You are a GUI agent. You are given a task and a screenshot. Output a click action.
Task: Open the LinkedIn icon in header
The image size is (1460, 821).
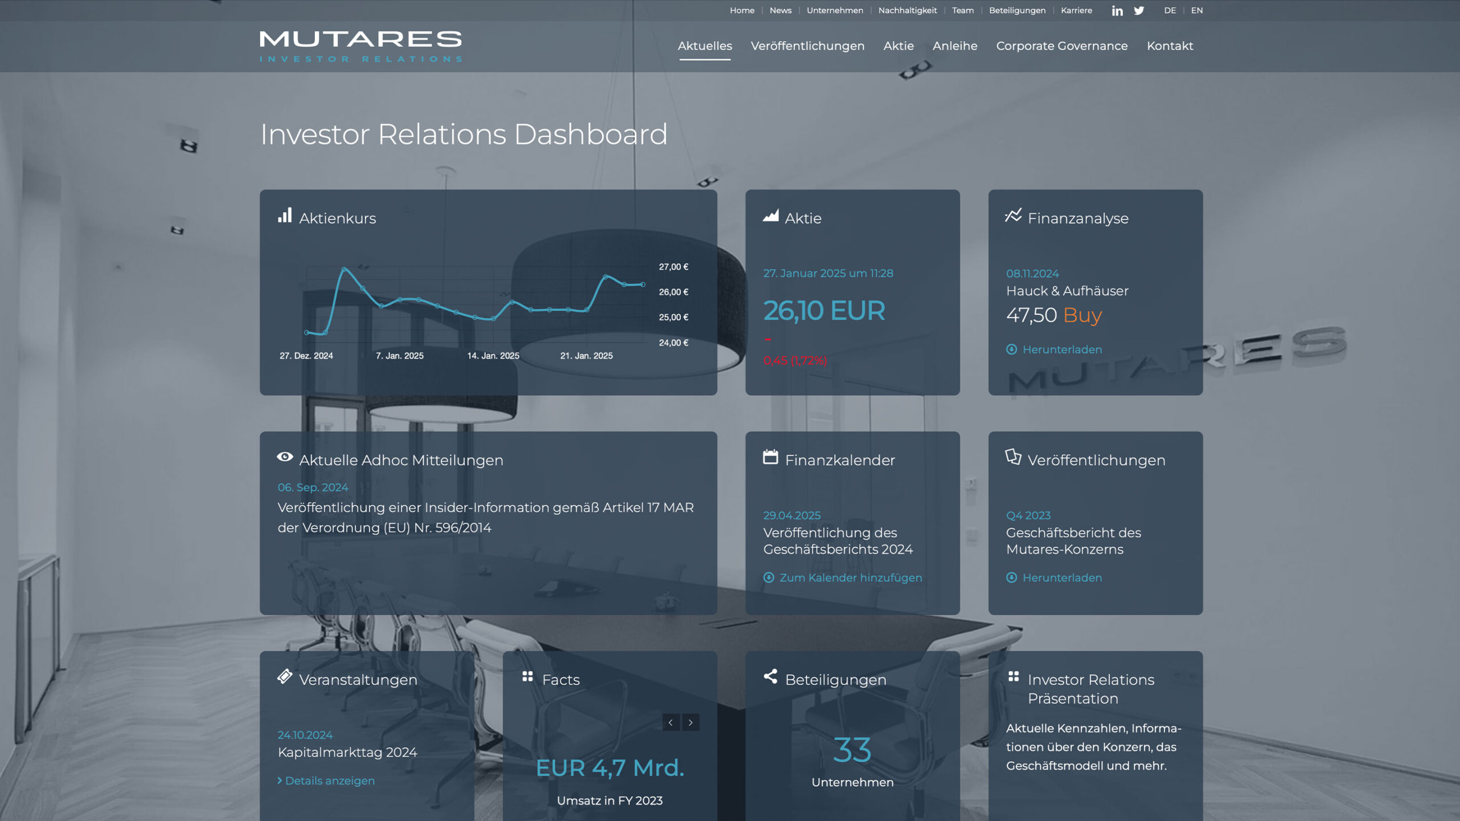tap(1117, 11)
